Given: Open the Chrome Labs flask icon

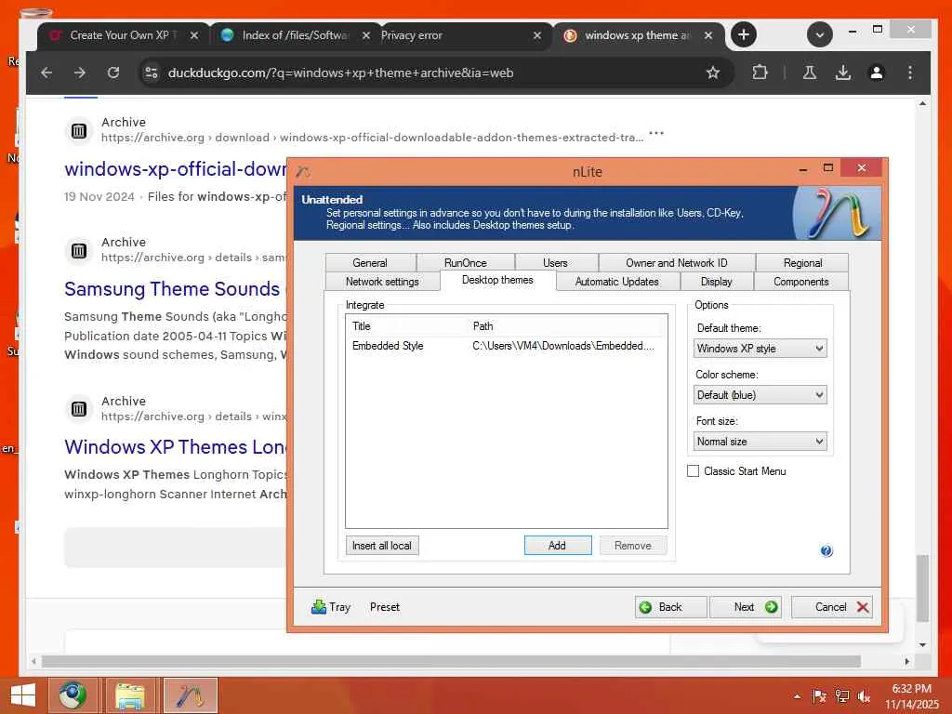Looking at the screenshot, I should (810, 73).
